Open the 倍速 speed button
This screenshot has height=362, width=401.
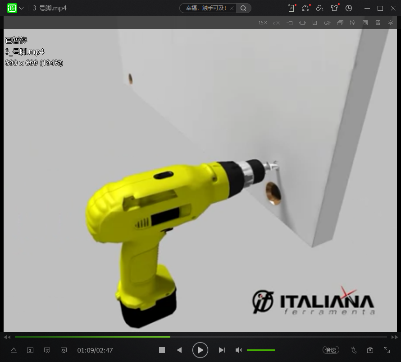pyautogui.click(x=331, y=350)
